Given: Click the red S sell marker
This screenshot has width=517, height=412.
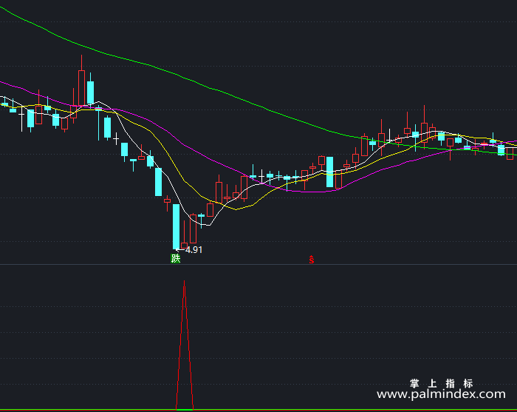Looking at the screenshot, I should (x=311, y=260).
